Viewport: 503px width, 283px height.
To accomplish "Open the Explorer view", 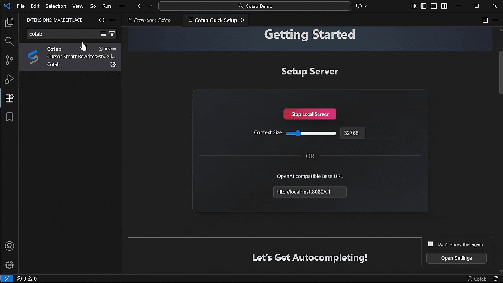I will coord(9,22).
